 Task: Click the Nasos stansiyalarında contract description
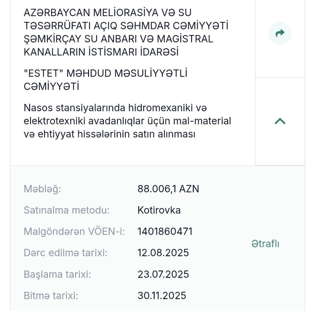127,121
